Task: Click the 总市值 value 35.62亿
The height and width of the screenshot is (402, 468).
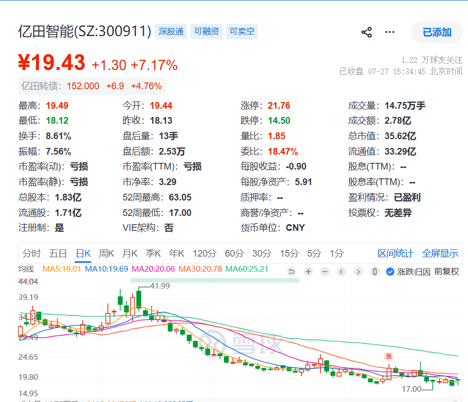Action: [x=400, y=136]
